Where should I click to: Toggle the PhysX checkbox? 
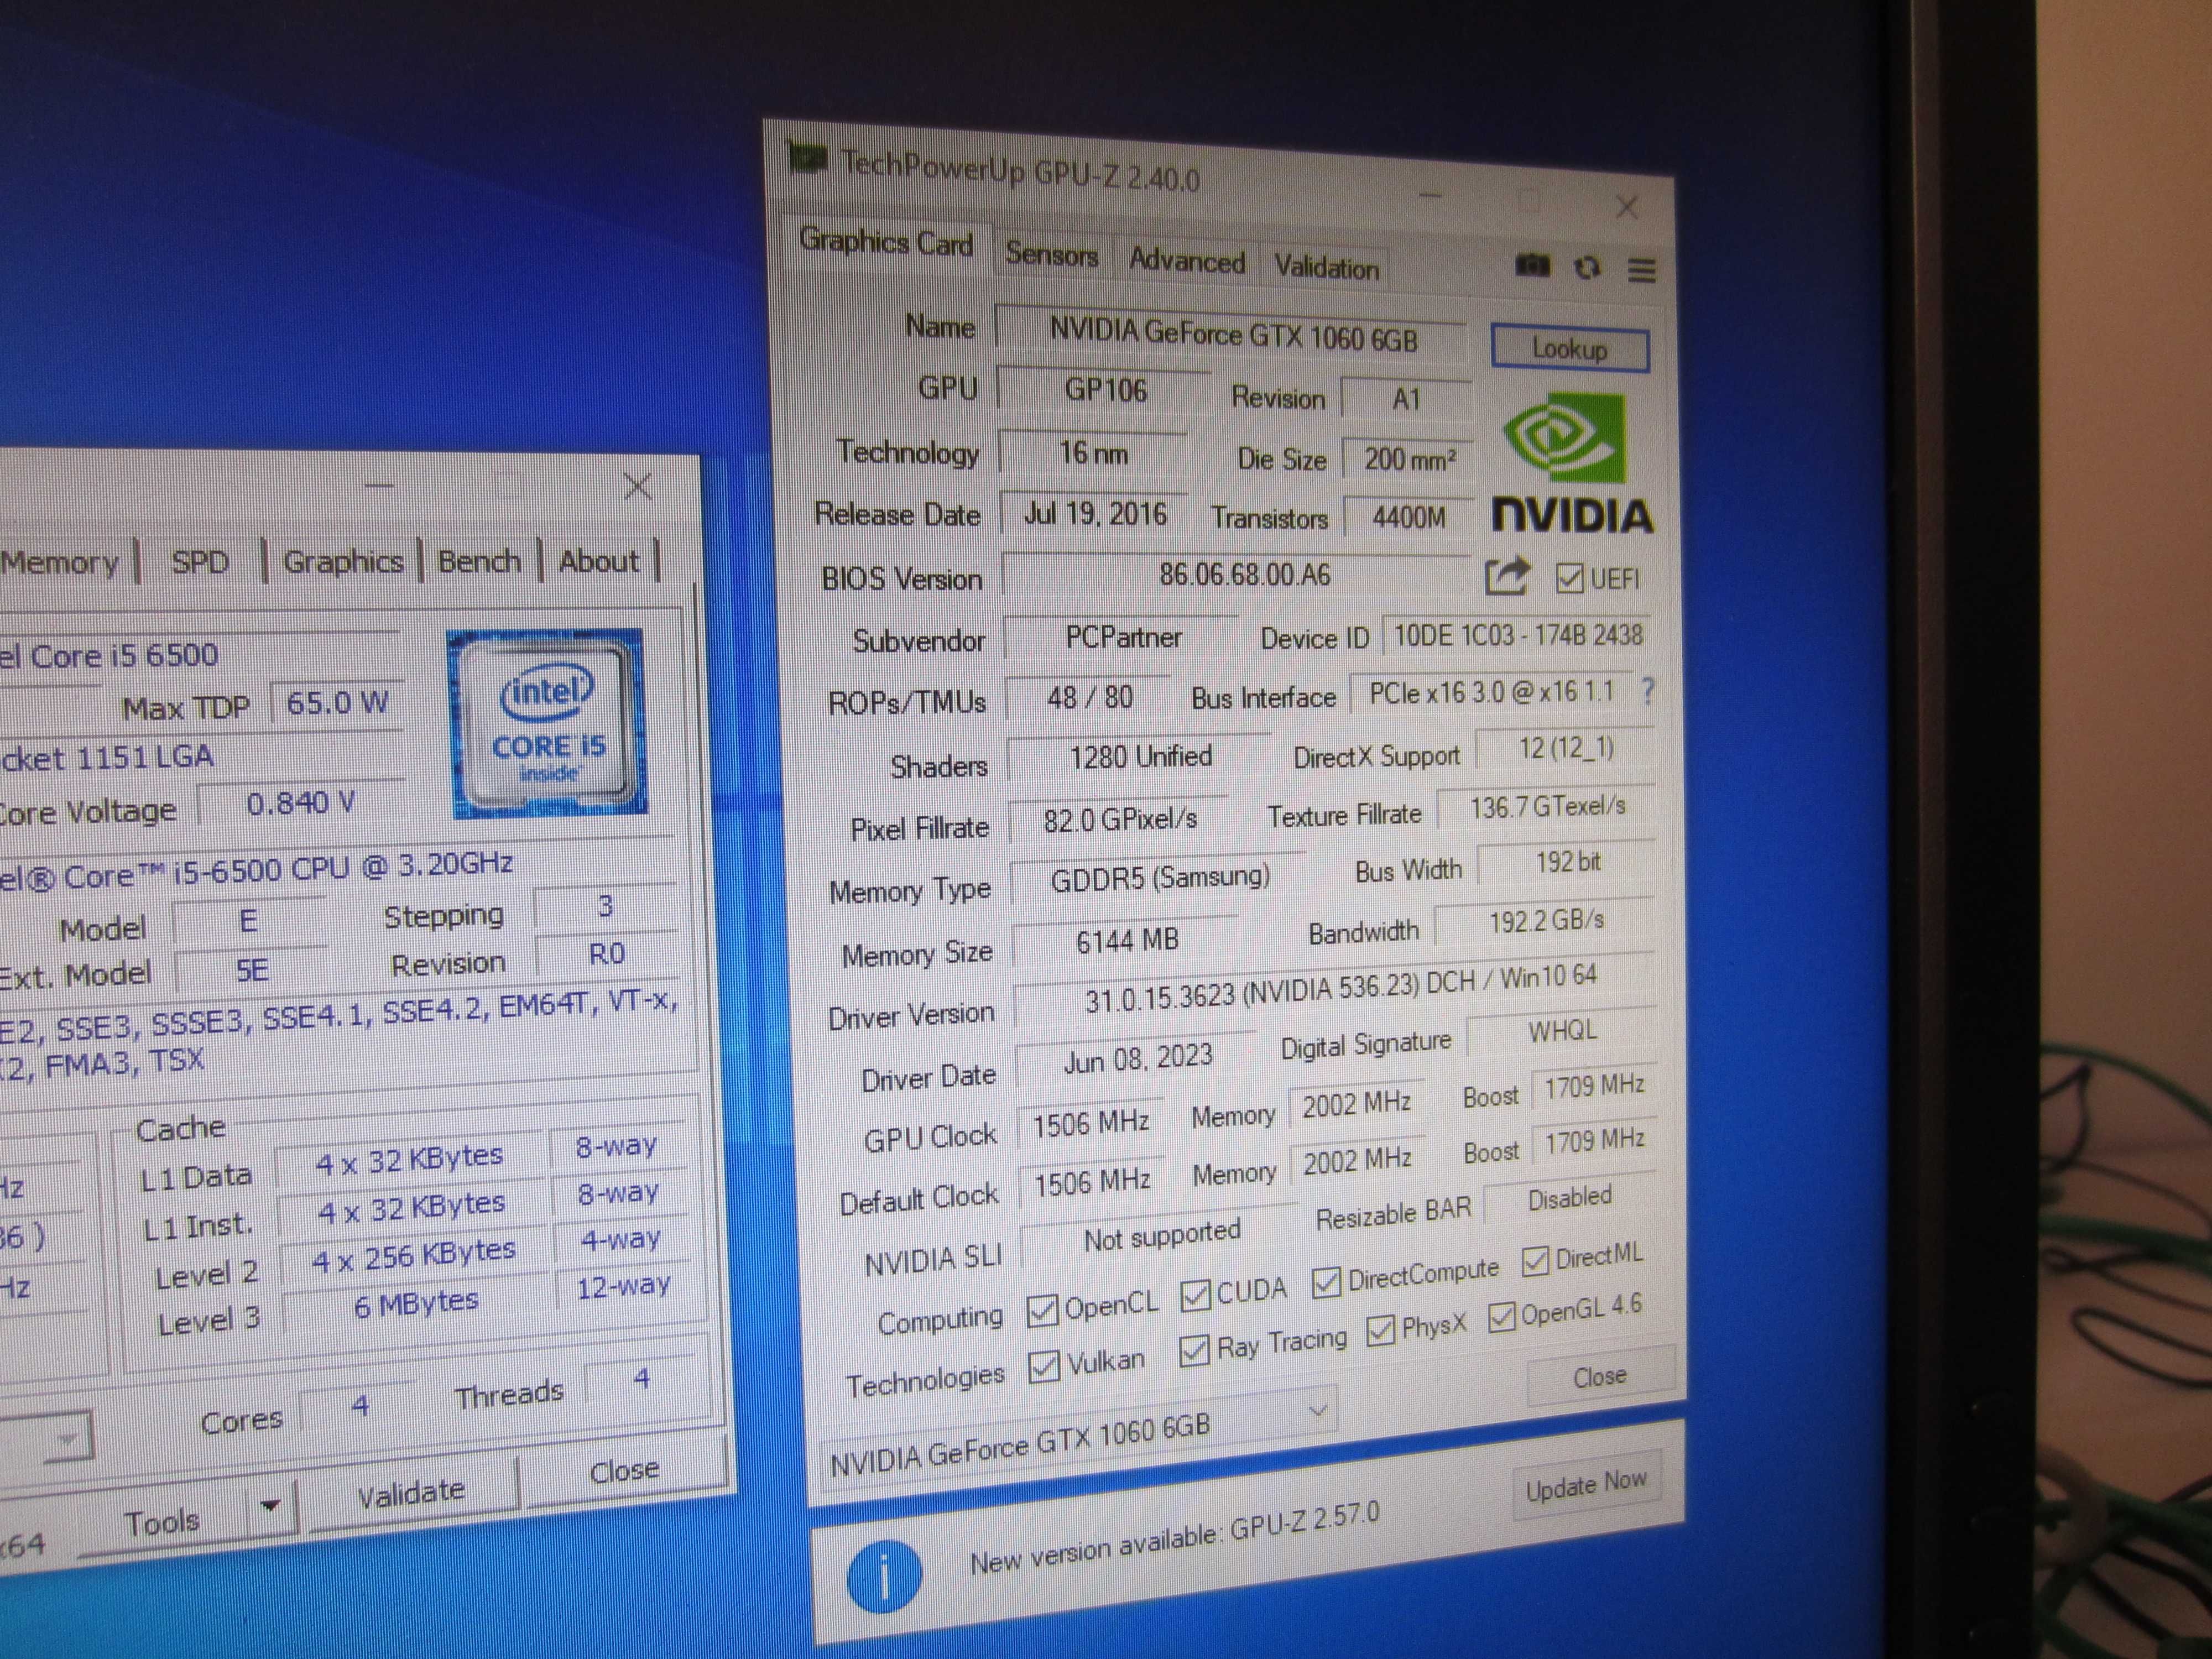point(1381,1330)
